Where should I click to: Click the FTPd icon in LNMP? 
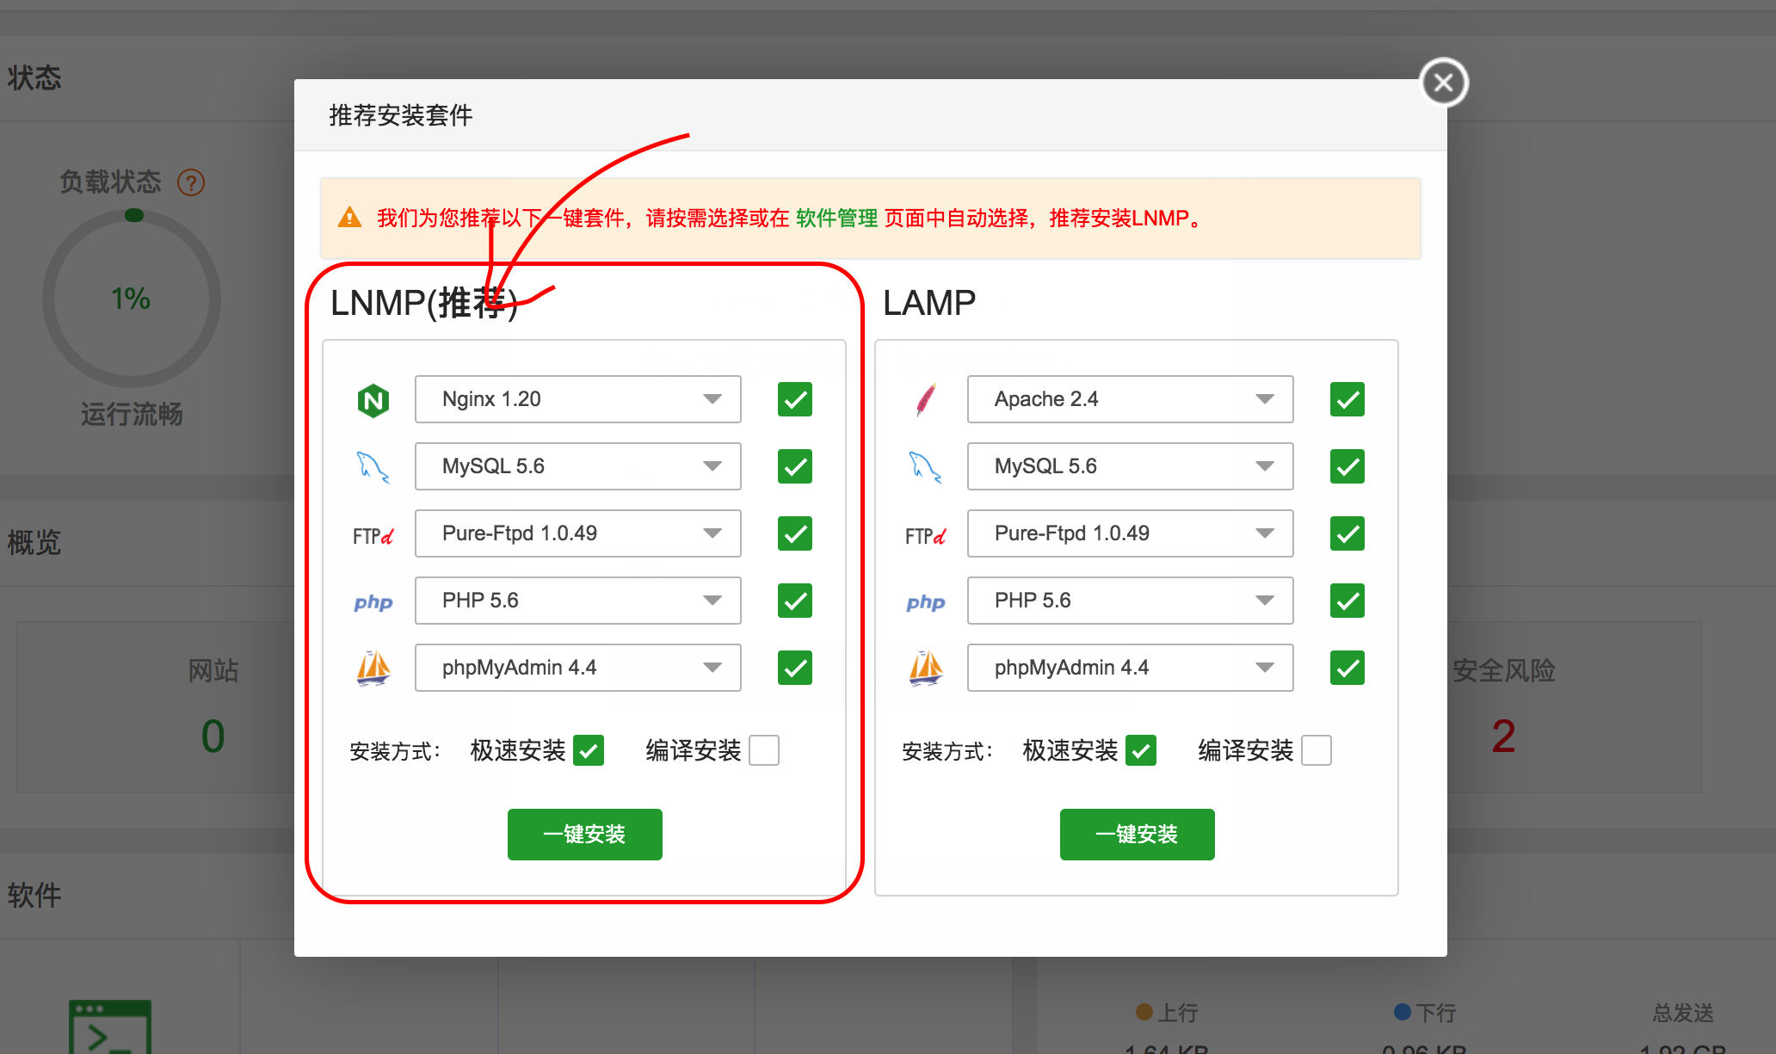pyautogui.click(x=373, y=536)
